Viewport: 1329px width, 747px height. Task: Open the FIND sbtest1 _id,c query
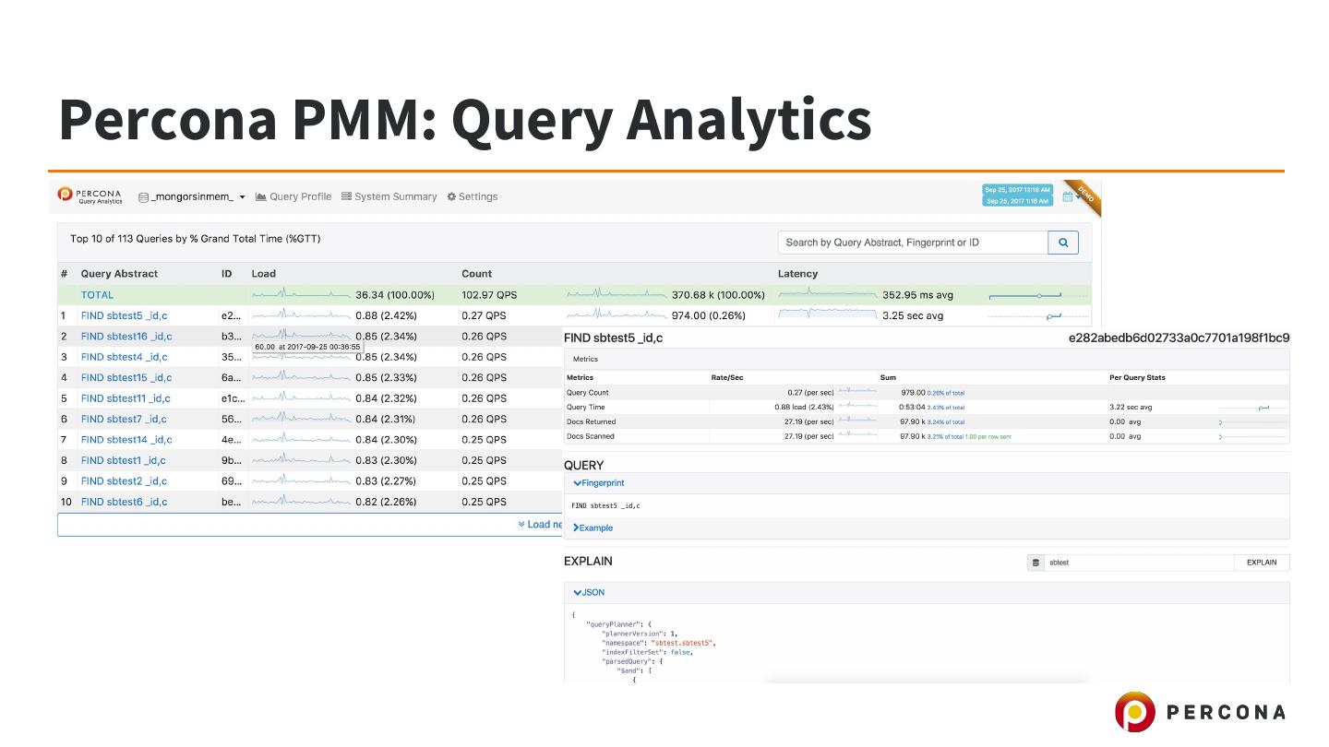(x=123, y=460)
